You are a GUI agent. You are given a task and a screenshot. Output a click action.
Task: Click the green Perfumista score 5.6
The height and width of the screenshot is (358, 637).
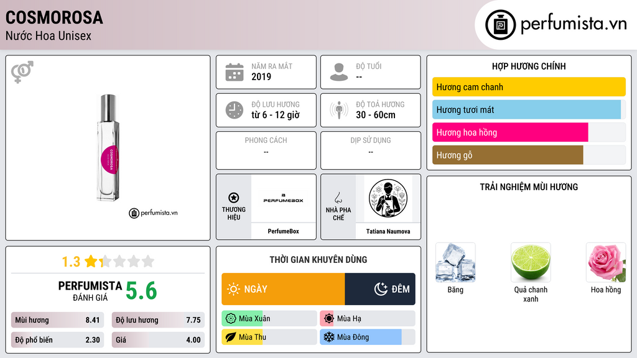click(141, 291)
